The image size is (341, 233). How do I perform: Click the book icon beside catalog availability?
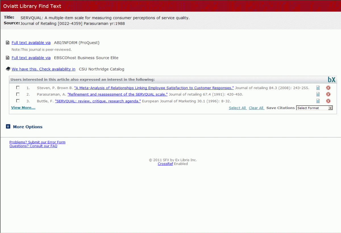coord(8,69)
